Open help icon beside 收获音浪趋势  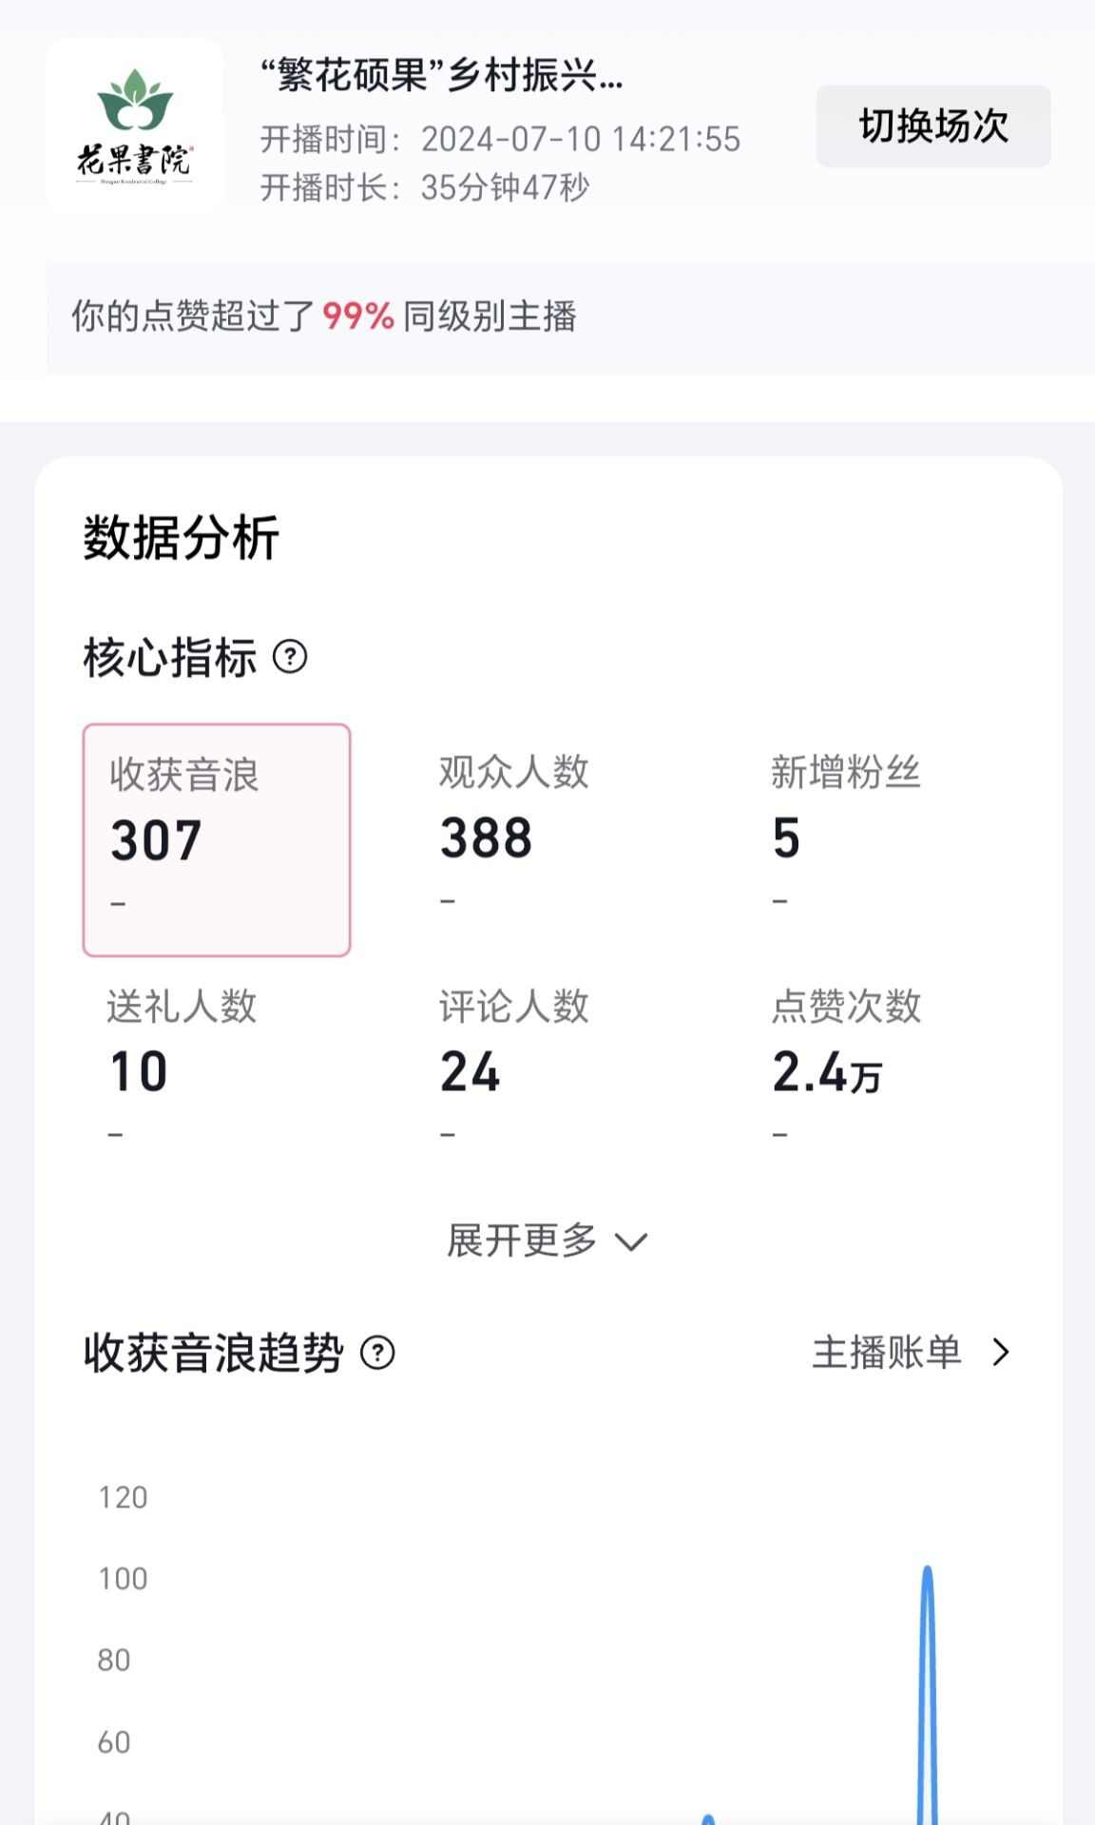pyautogui.click(x=377, y=1353)
